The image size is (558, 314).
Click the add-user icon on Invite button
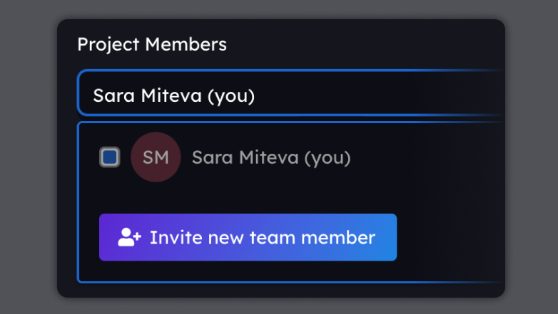pyautogui.click(x=130, y=237)
